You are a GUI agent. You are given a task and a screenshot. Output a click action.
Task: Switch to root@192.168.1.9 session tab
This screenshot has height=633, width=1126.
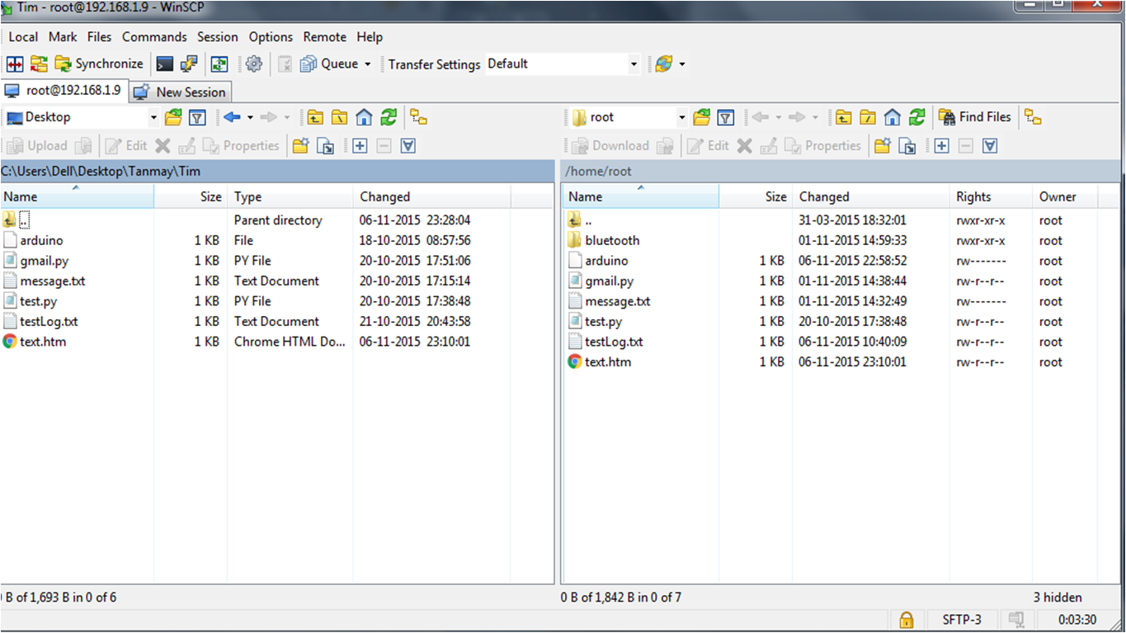[x=64, y=91]
